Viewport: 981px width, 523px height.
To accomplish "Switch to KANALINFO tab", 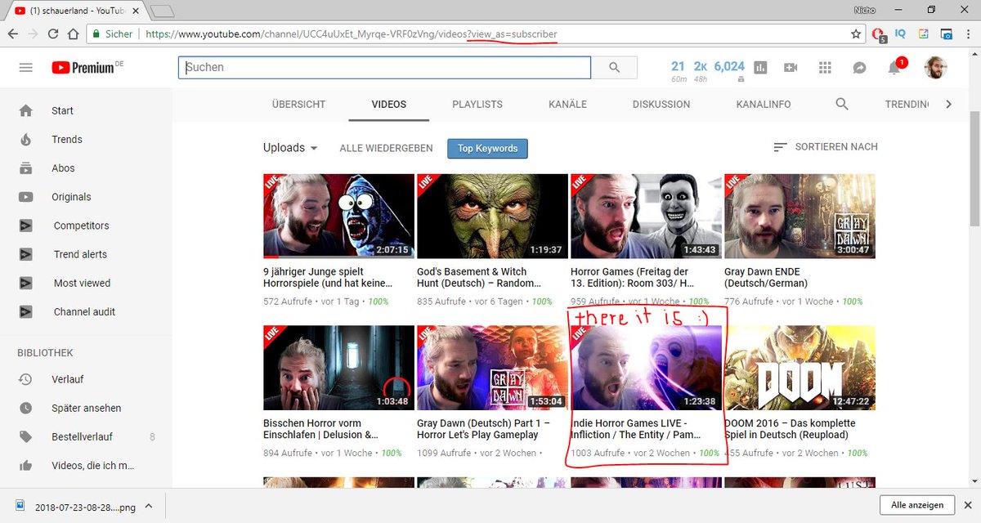I will 764,104.
